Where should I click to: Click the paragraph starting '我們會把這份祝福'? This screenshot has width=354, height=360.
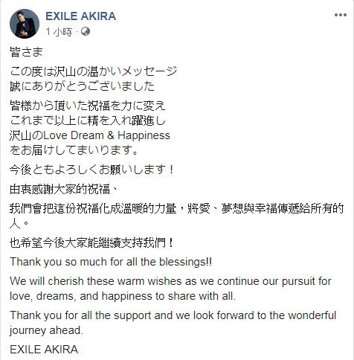176,216
